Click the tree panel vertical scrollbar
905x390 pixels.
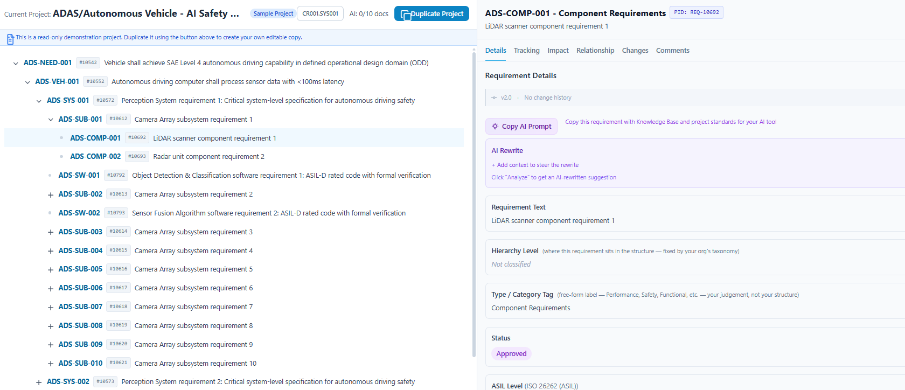[x=474, y=205]
